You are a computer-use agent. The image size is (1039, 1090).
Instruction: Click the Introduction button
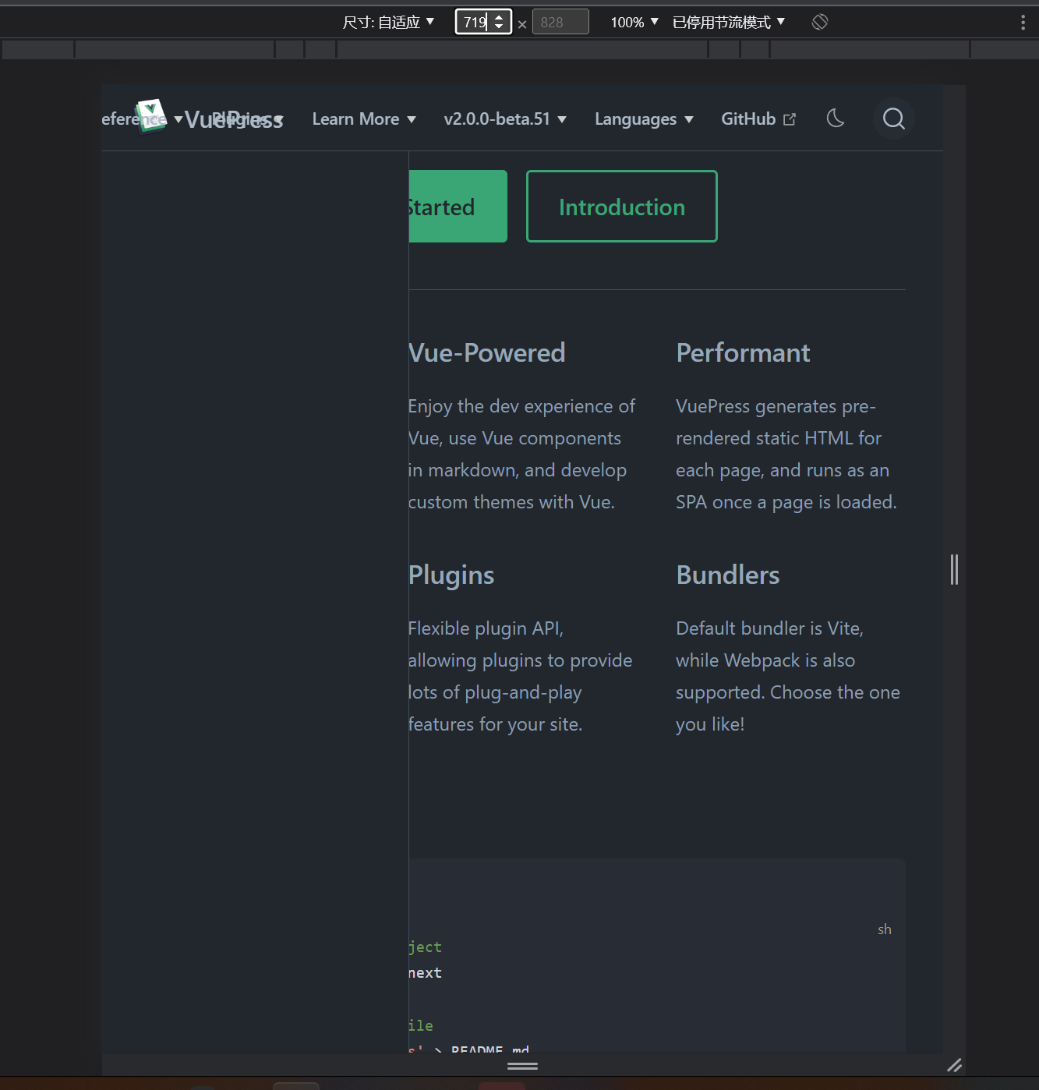coord(621,206)
